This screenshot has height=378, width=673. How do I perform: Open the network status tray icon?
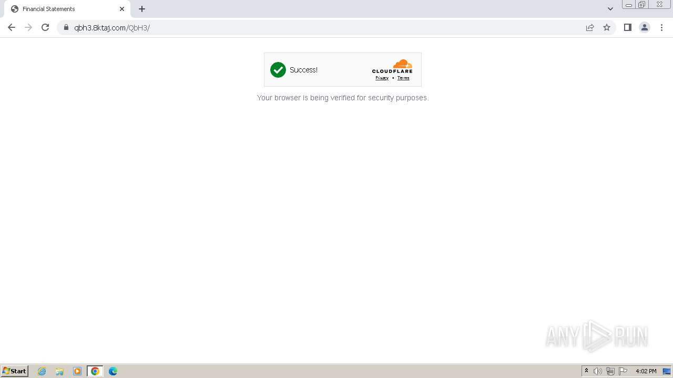point(610,371)
